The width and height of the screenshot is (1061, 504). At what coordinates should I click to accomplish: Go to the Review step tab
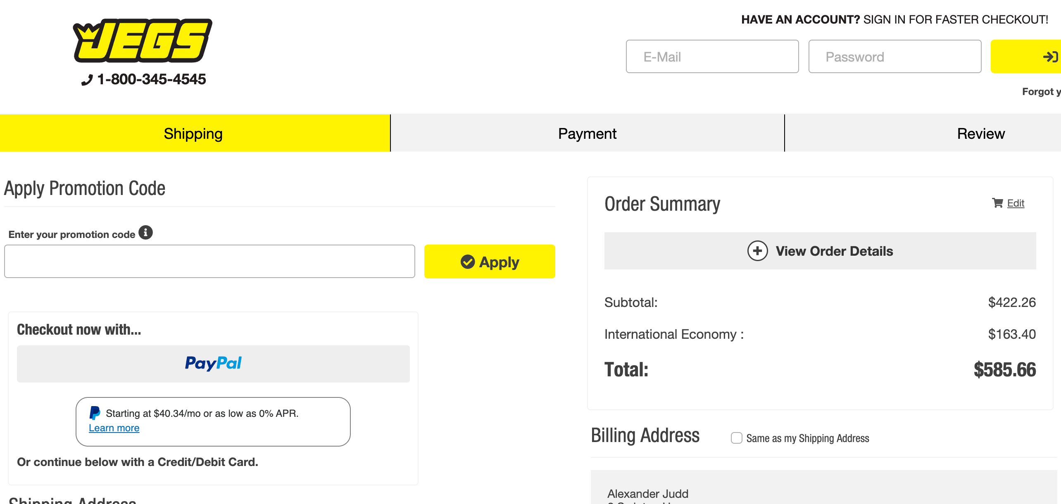980,133
